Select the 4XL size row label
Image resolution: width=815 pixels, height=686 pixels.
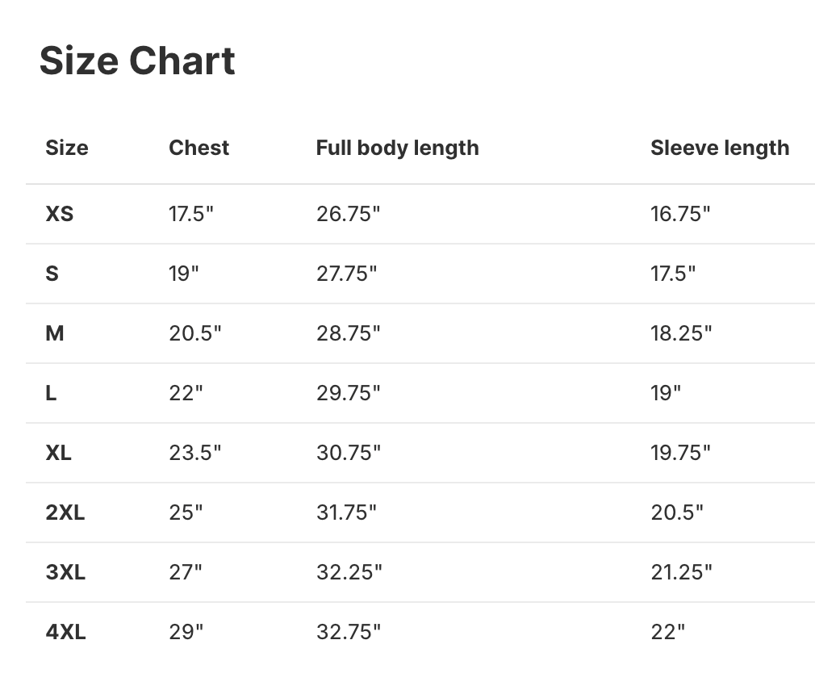click(x=65, y=632)
